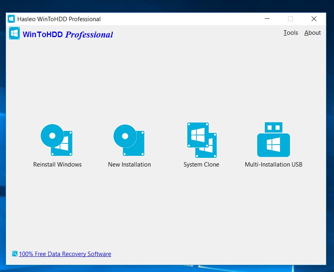Click the Reinstall Windows text label
The width and height of the screenshot is (334, 272).
(x=57, y=165)
